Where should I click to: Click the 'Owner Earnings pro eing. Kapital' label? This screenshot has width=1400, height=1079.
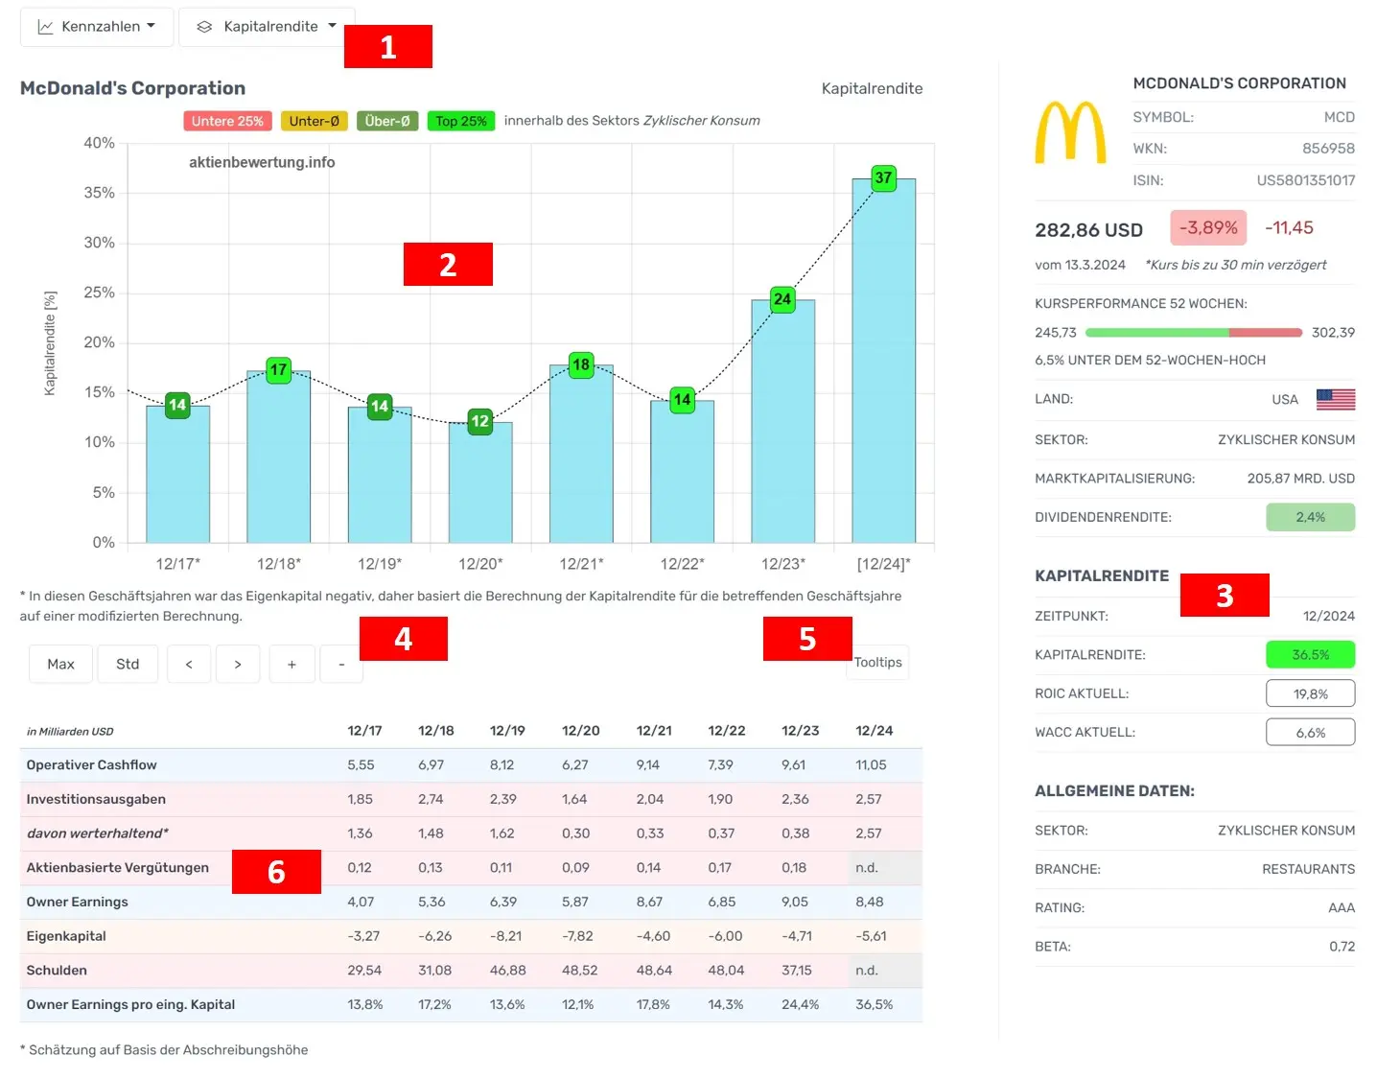130,1005
